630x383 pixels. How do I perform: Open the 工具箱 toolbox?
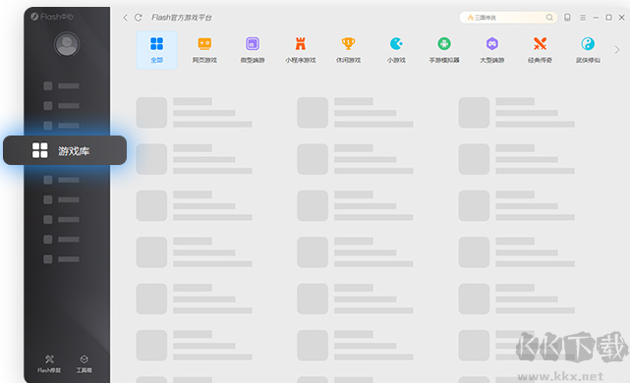84,363
